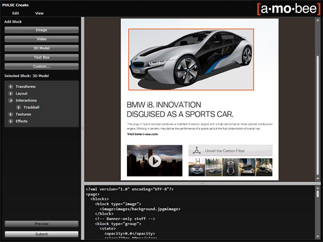Click the plug-in hybrid description paragraph
The height and width of the screenshot is (242, 323).
(x=200, y=126)
